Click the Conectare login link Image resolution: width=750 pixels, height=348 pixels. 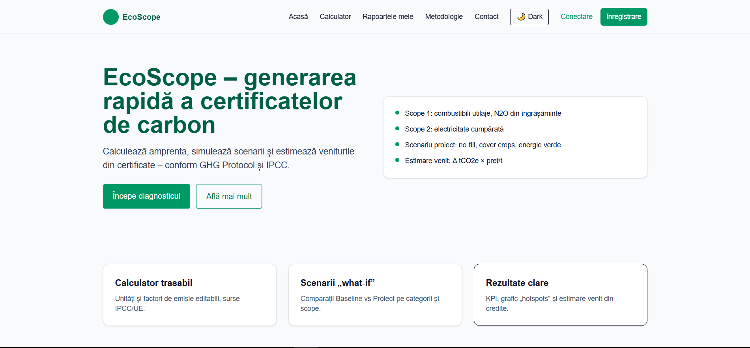576,17
